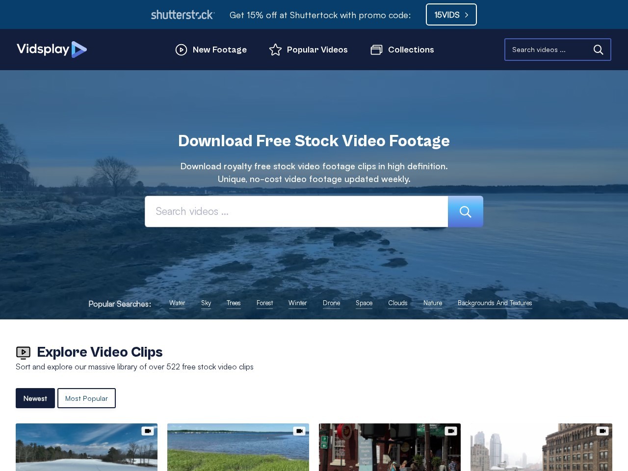628x471 pixels.
Task: Click the Collections stack icon
Action: 376,50
